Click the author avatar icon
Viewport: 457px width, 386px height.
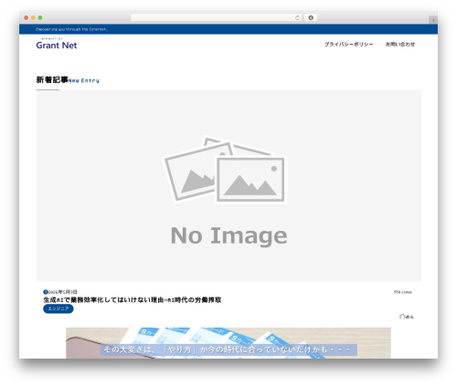tap(402, 317)
